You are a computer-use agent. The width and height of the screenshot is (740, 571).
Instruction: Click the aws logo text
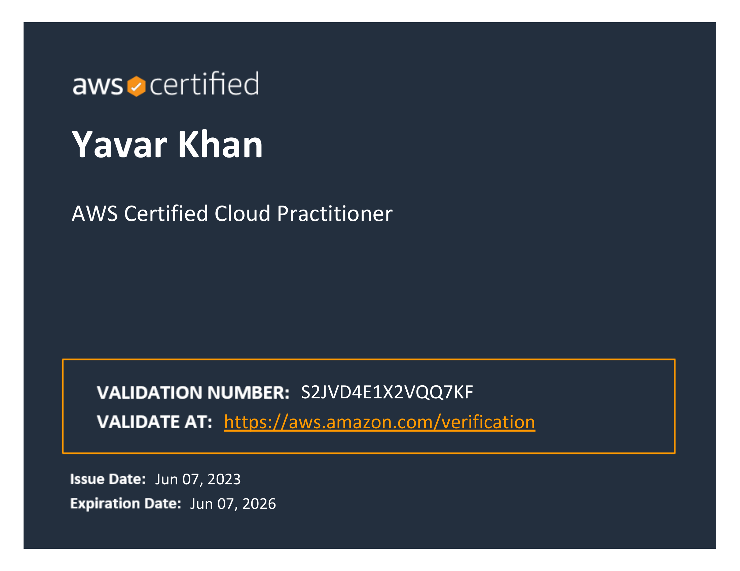(97, 85)
